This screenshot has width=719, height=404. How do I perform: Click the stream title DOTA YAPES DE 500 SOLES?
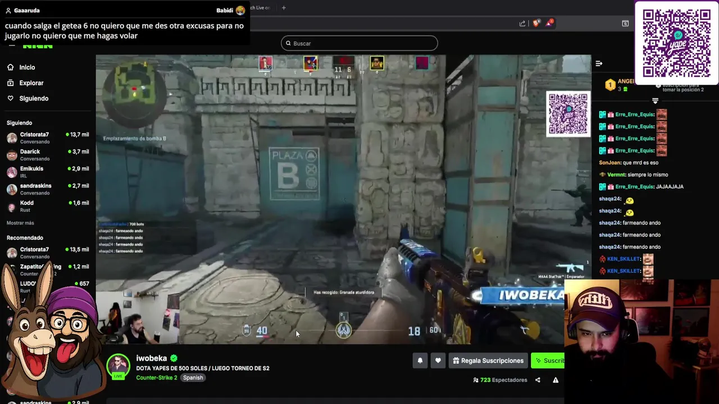[203, 368]
